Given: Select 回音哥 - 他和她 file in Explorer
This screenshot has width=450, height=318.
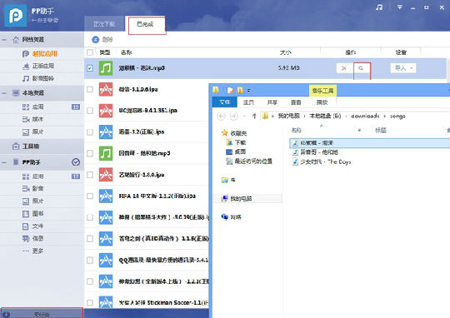Looking at the screenshot, I should 319,152.
